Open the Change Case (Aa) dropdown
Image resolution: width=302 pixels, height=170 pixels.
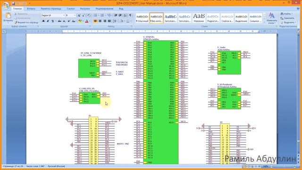[74, 21]
